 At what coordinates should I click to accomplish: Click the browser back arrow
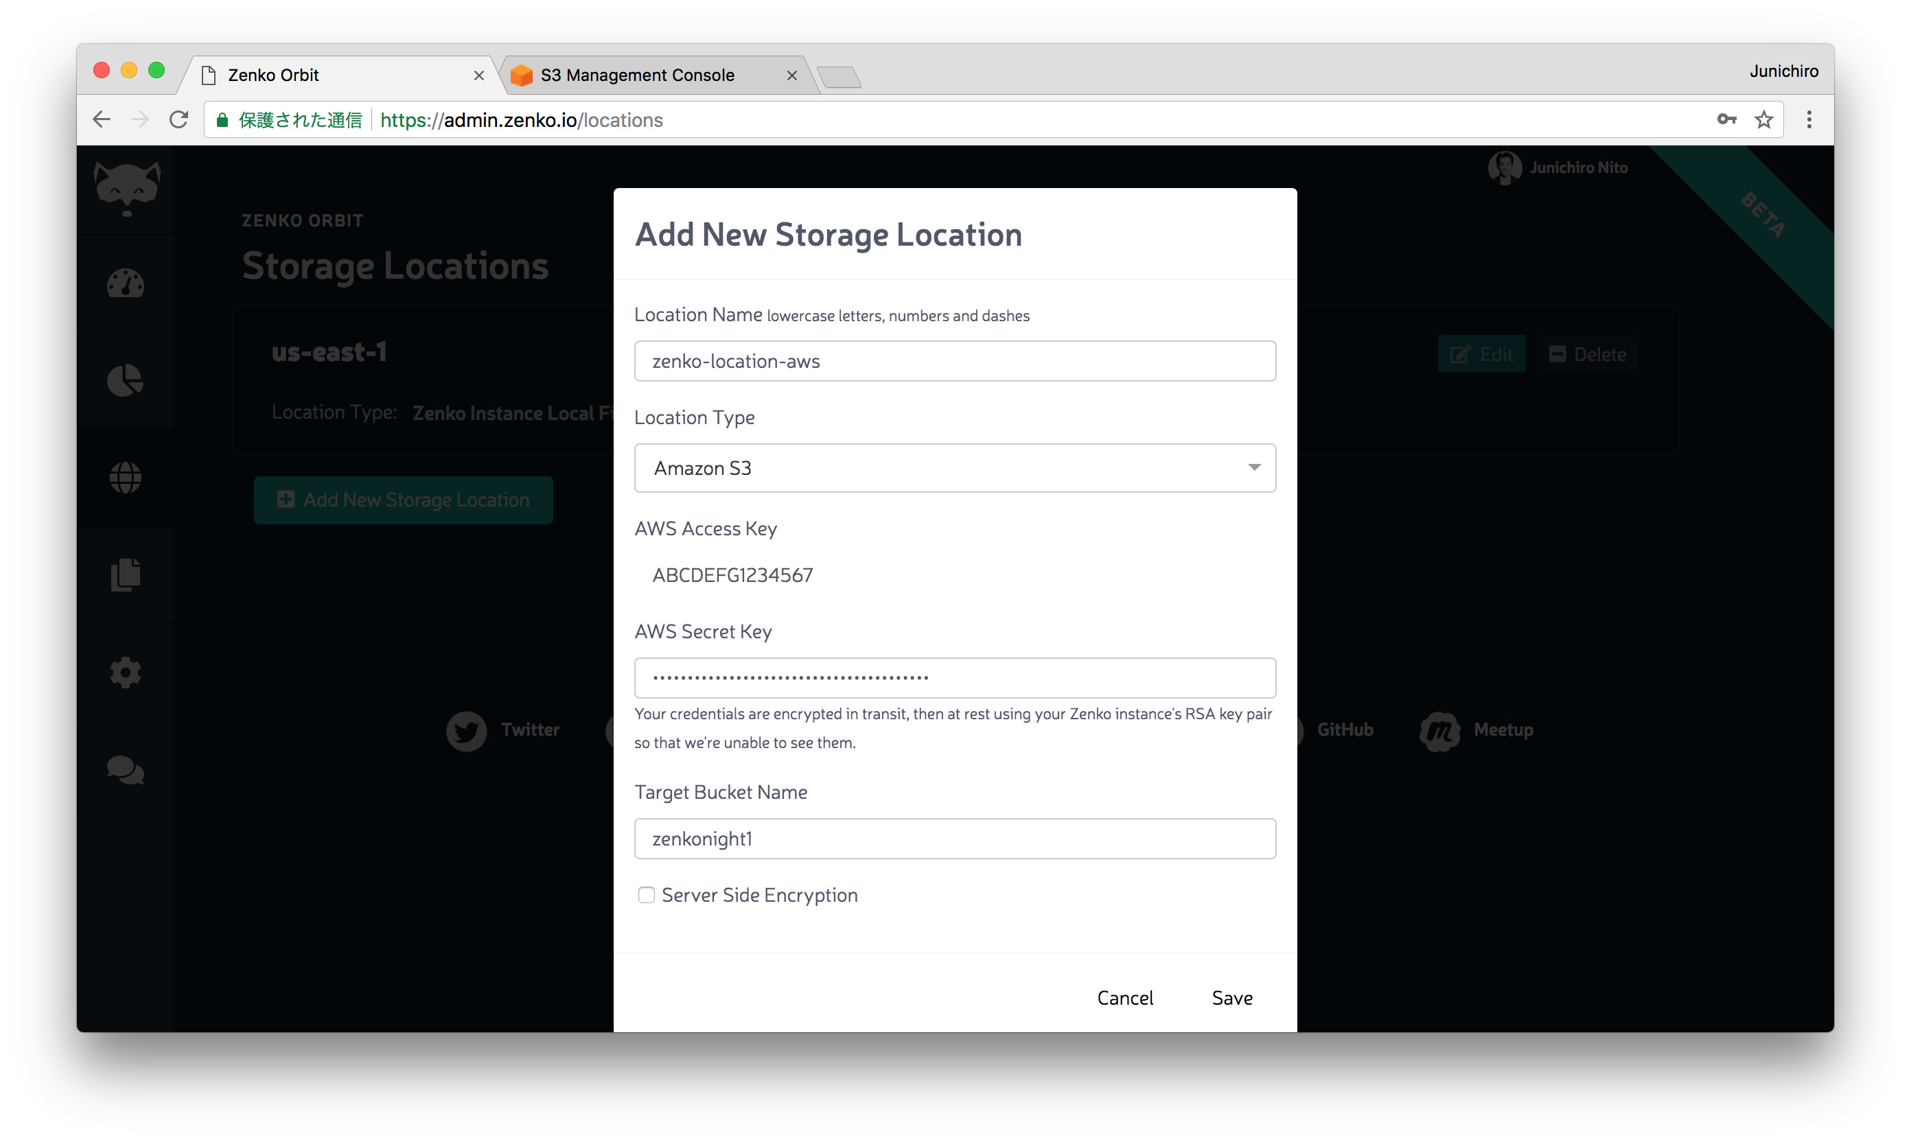click(x=102, y=120)
